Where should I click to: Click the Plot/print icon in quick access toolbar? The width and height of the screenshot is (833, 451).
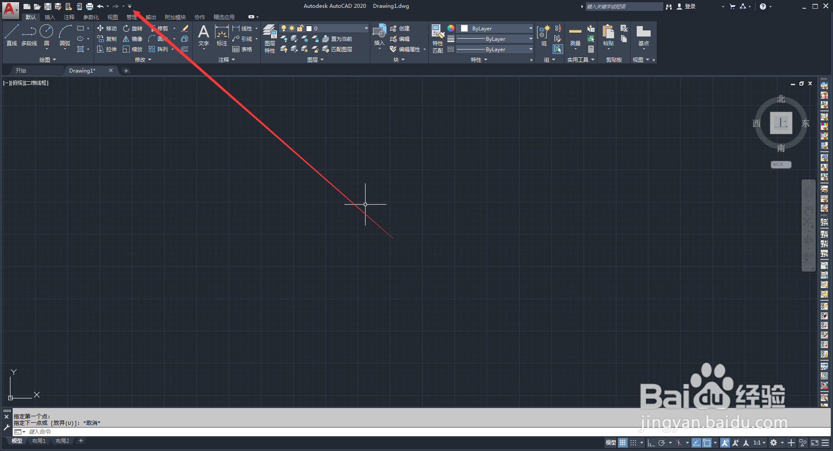[90, 7]
